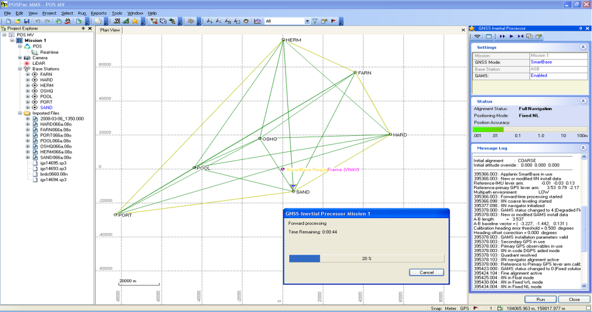Click the combined forward-backward processing icon
Viewport: 592px width, 312px height.
(521, 36)
